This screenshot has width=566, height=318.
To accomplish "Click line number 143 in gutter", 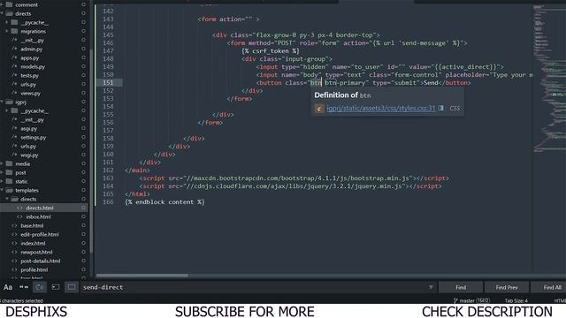I will pyautogui.click(x=108, y=19).
